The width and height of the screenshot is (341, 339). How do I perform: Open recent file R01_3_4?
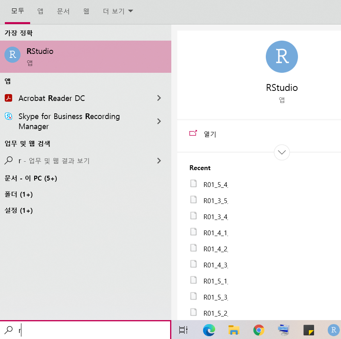tap(216, 217)
